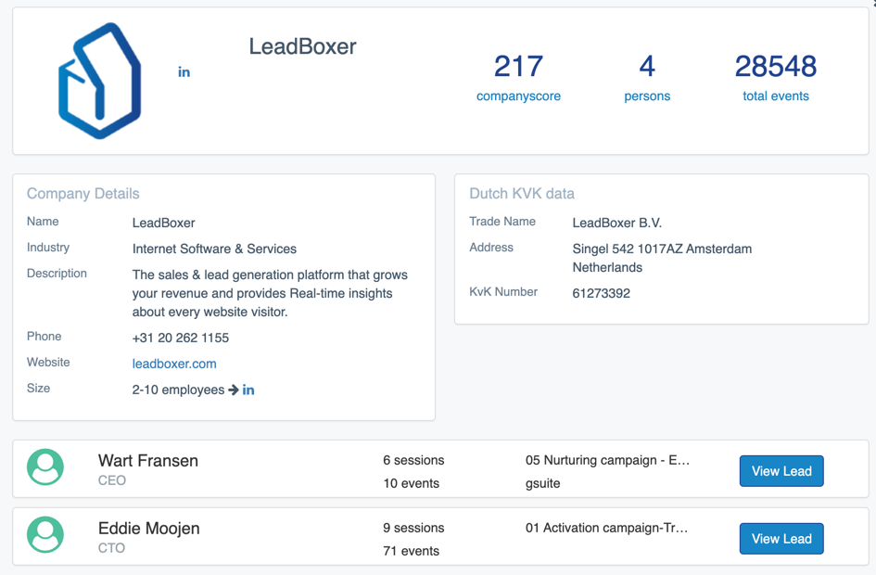This screenshot has width=876, height=575.
Task: View lead for Eddie Moojen
Action: coord(781,539)
